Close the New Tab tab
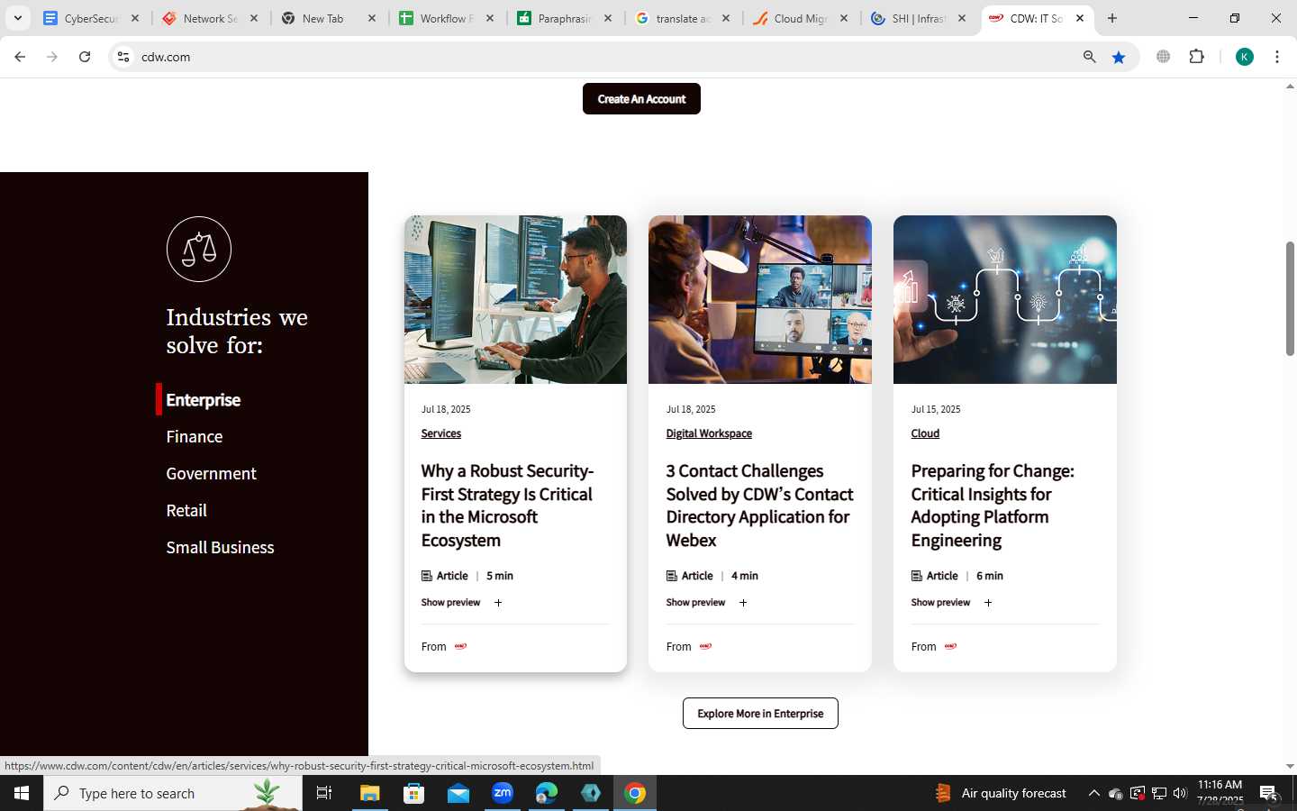Image resolution: width=1297 pixels, height=811 pixels. 373,18
